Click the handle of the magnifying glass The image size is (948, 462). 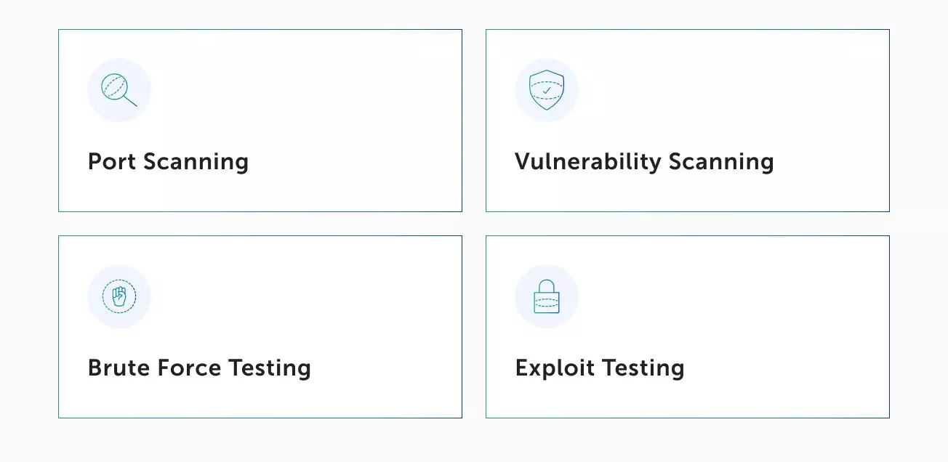tap(130, 100)
